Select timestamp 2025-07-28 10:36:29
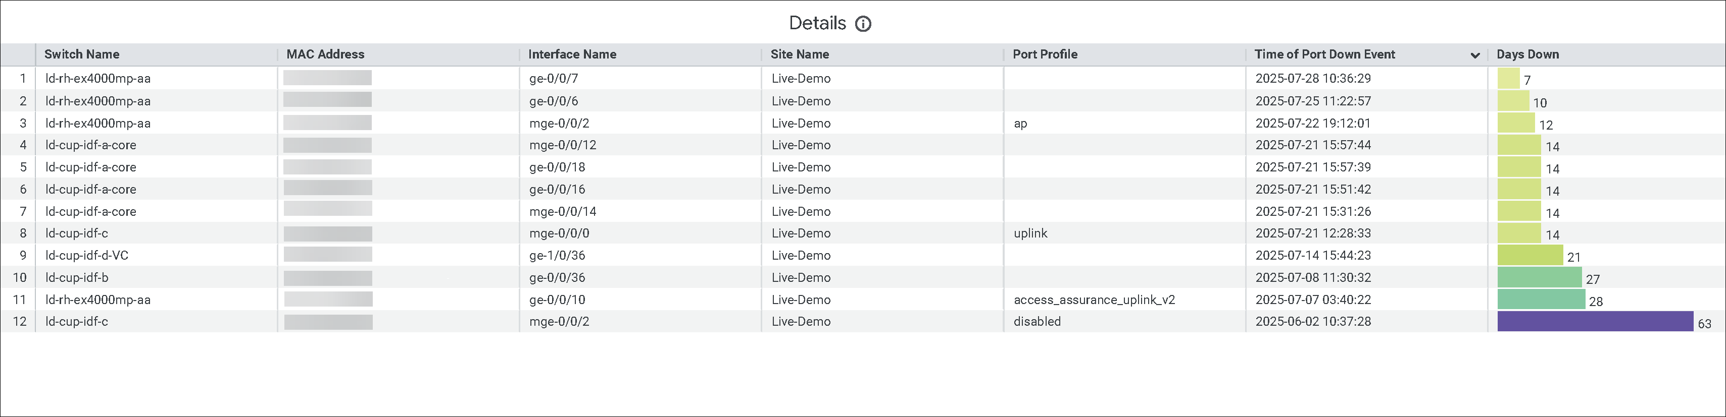This screenshot has width=1726, height=417. [1313, 78]
